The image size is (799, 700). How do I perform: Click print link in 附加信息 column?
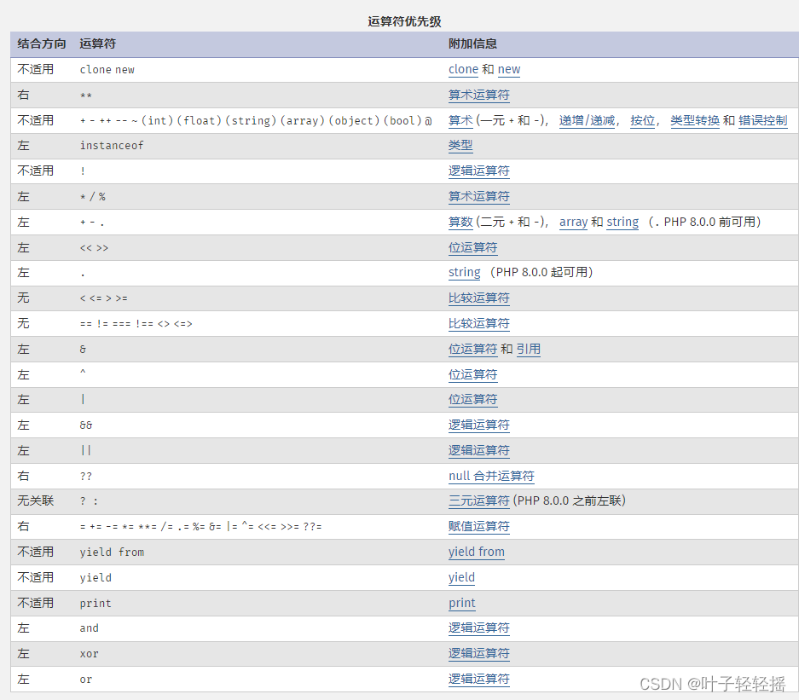461,603
